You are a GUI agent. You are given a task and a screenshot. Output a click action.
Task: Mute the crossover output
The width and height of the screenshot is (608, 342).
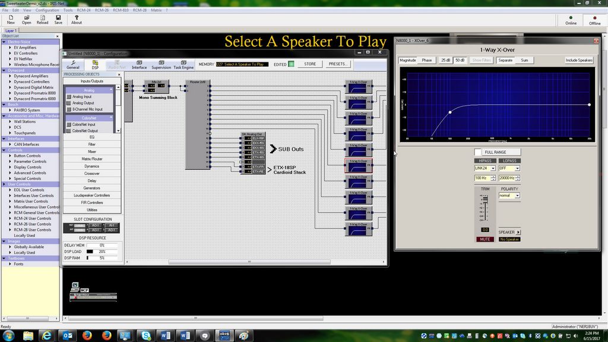pyautogui.click(x=484, y=239)
